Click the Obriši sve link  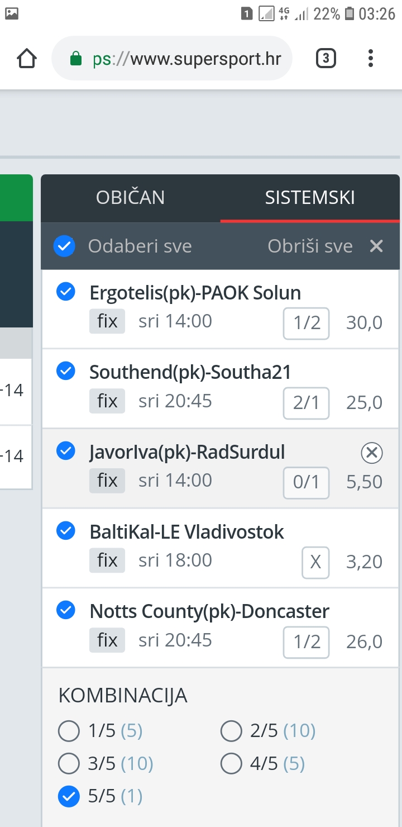[x=310, y=246]
